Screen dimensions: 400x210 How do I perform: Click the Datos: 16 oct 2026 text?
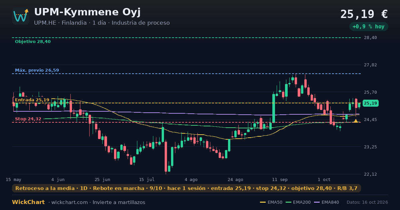pyautogui.click(x=367, y=202)
